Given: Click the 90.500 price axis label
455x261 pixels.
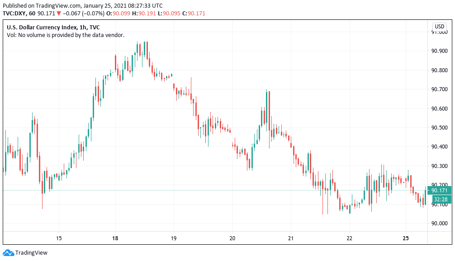Looking at the screenshot, I should point(441,128).
